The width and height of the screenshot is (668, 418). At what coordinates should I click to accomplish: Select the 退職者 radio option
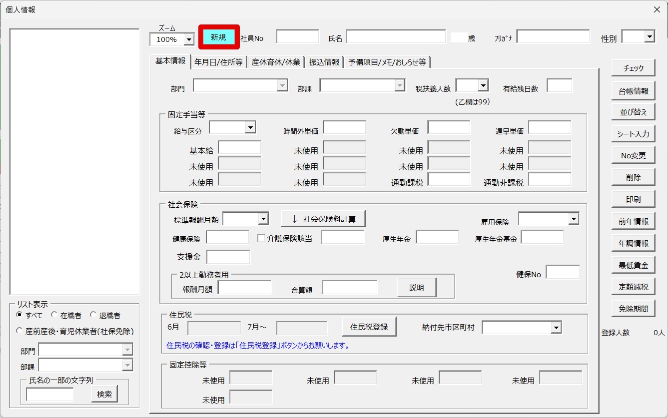(x=93, y=315)
